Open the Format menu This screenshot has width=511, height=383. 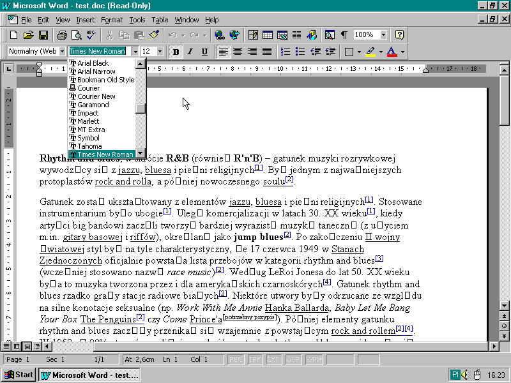point(111,20)
